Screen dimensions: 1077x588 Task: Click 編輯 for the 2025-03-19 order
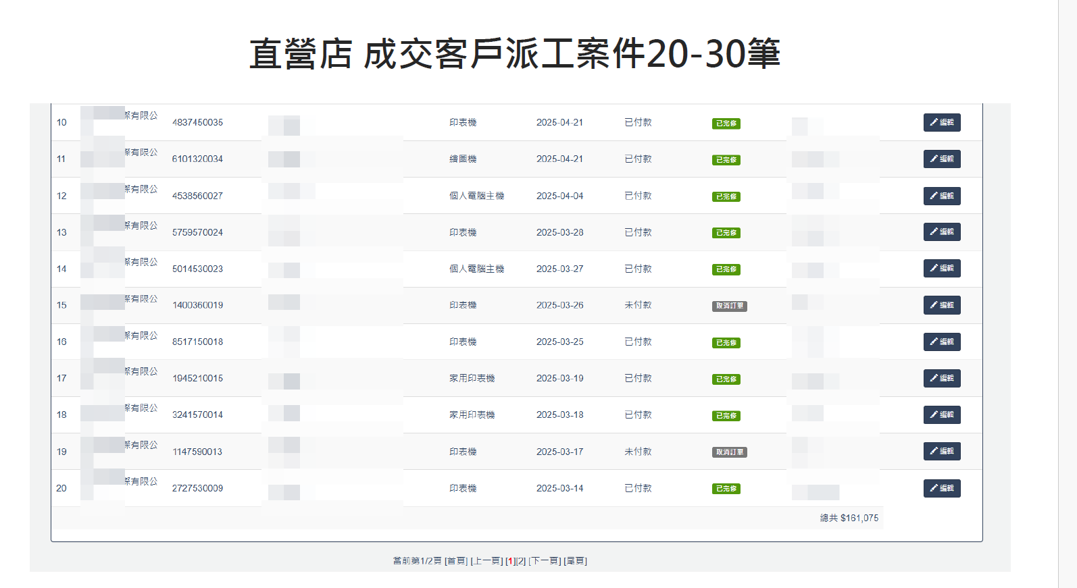click(x=941, y=378)
